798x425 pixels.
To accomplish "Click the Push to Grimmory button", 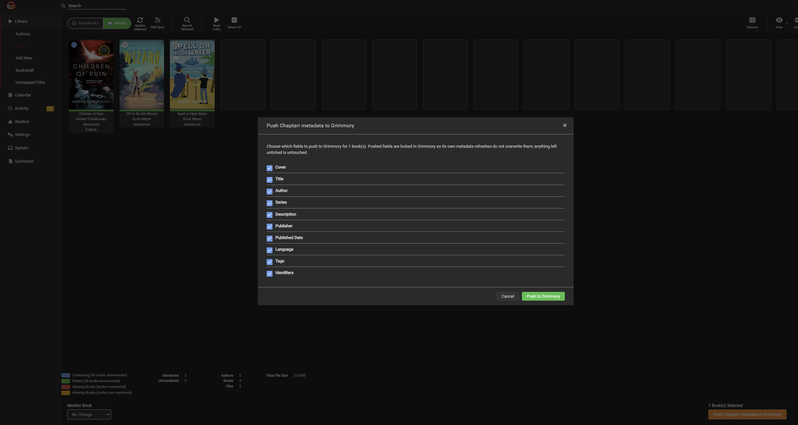I will (x=543, y=296).
